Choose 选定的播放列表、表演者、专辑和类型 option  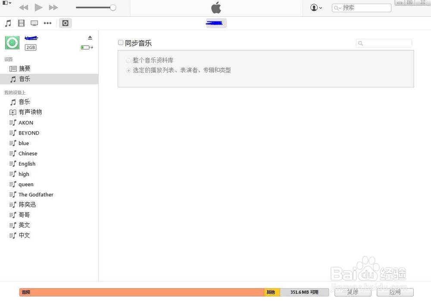click(128, 70)
